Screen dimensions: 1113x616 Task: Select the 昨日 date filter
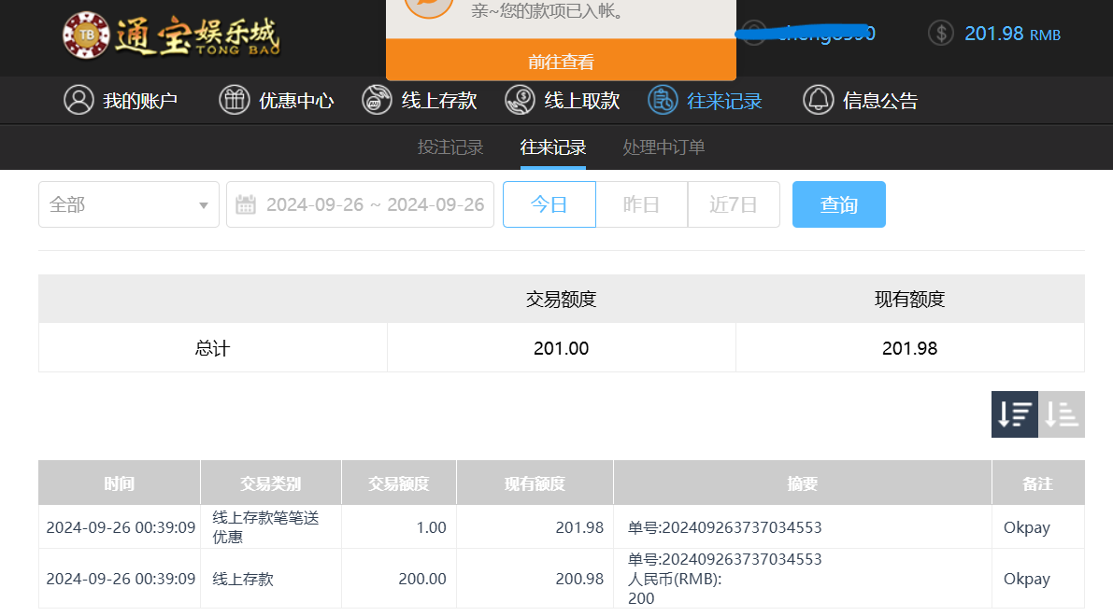(641, 204)
